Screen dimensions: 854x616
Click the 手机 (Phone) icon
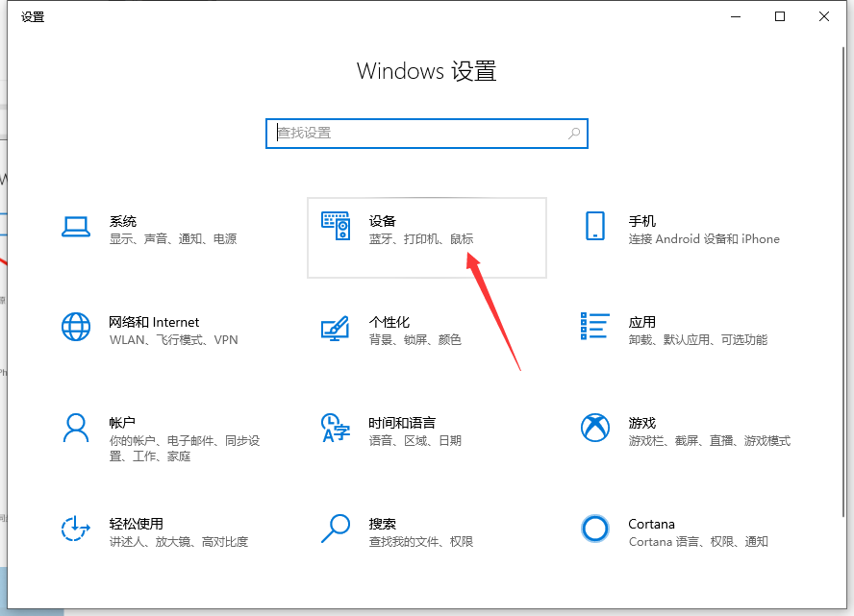595,227
